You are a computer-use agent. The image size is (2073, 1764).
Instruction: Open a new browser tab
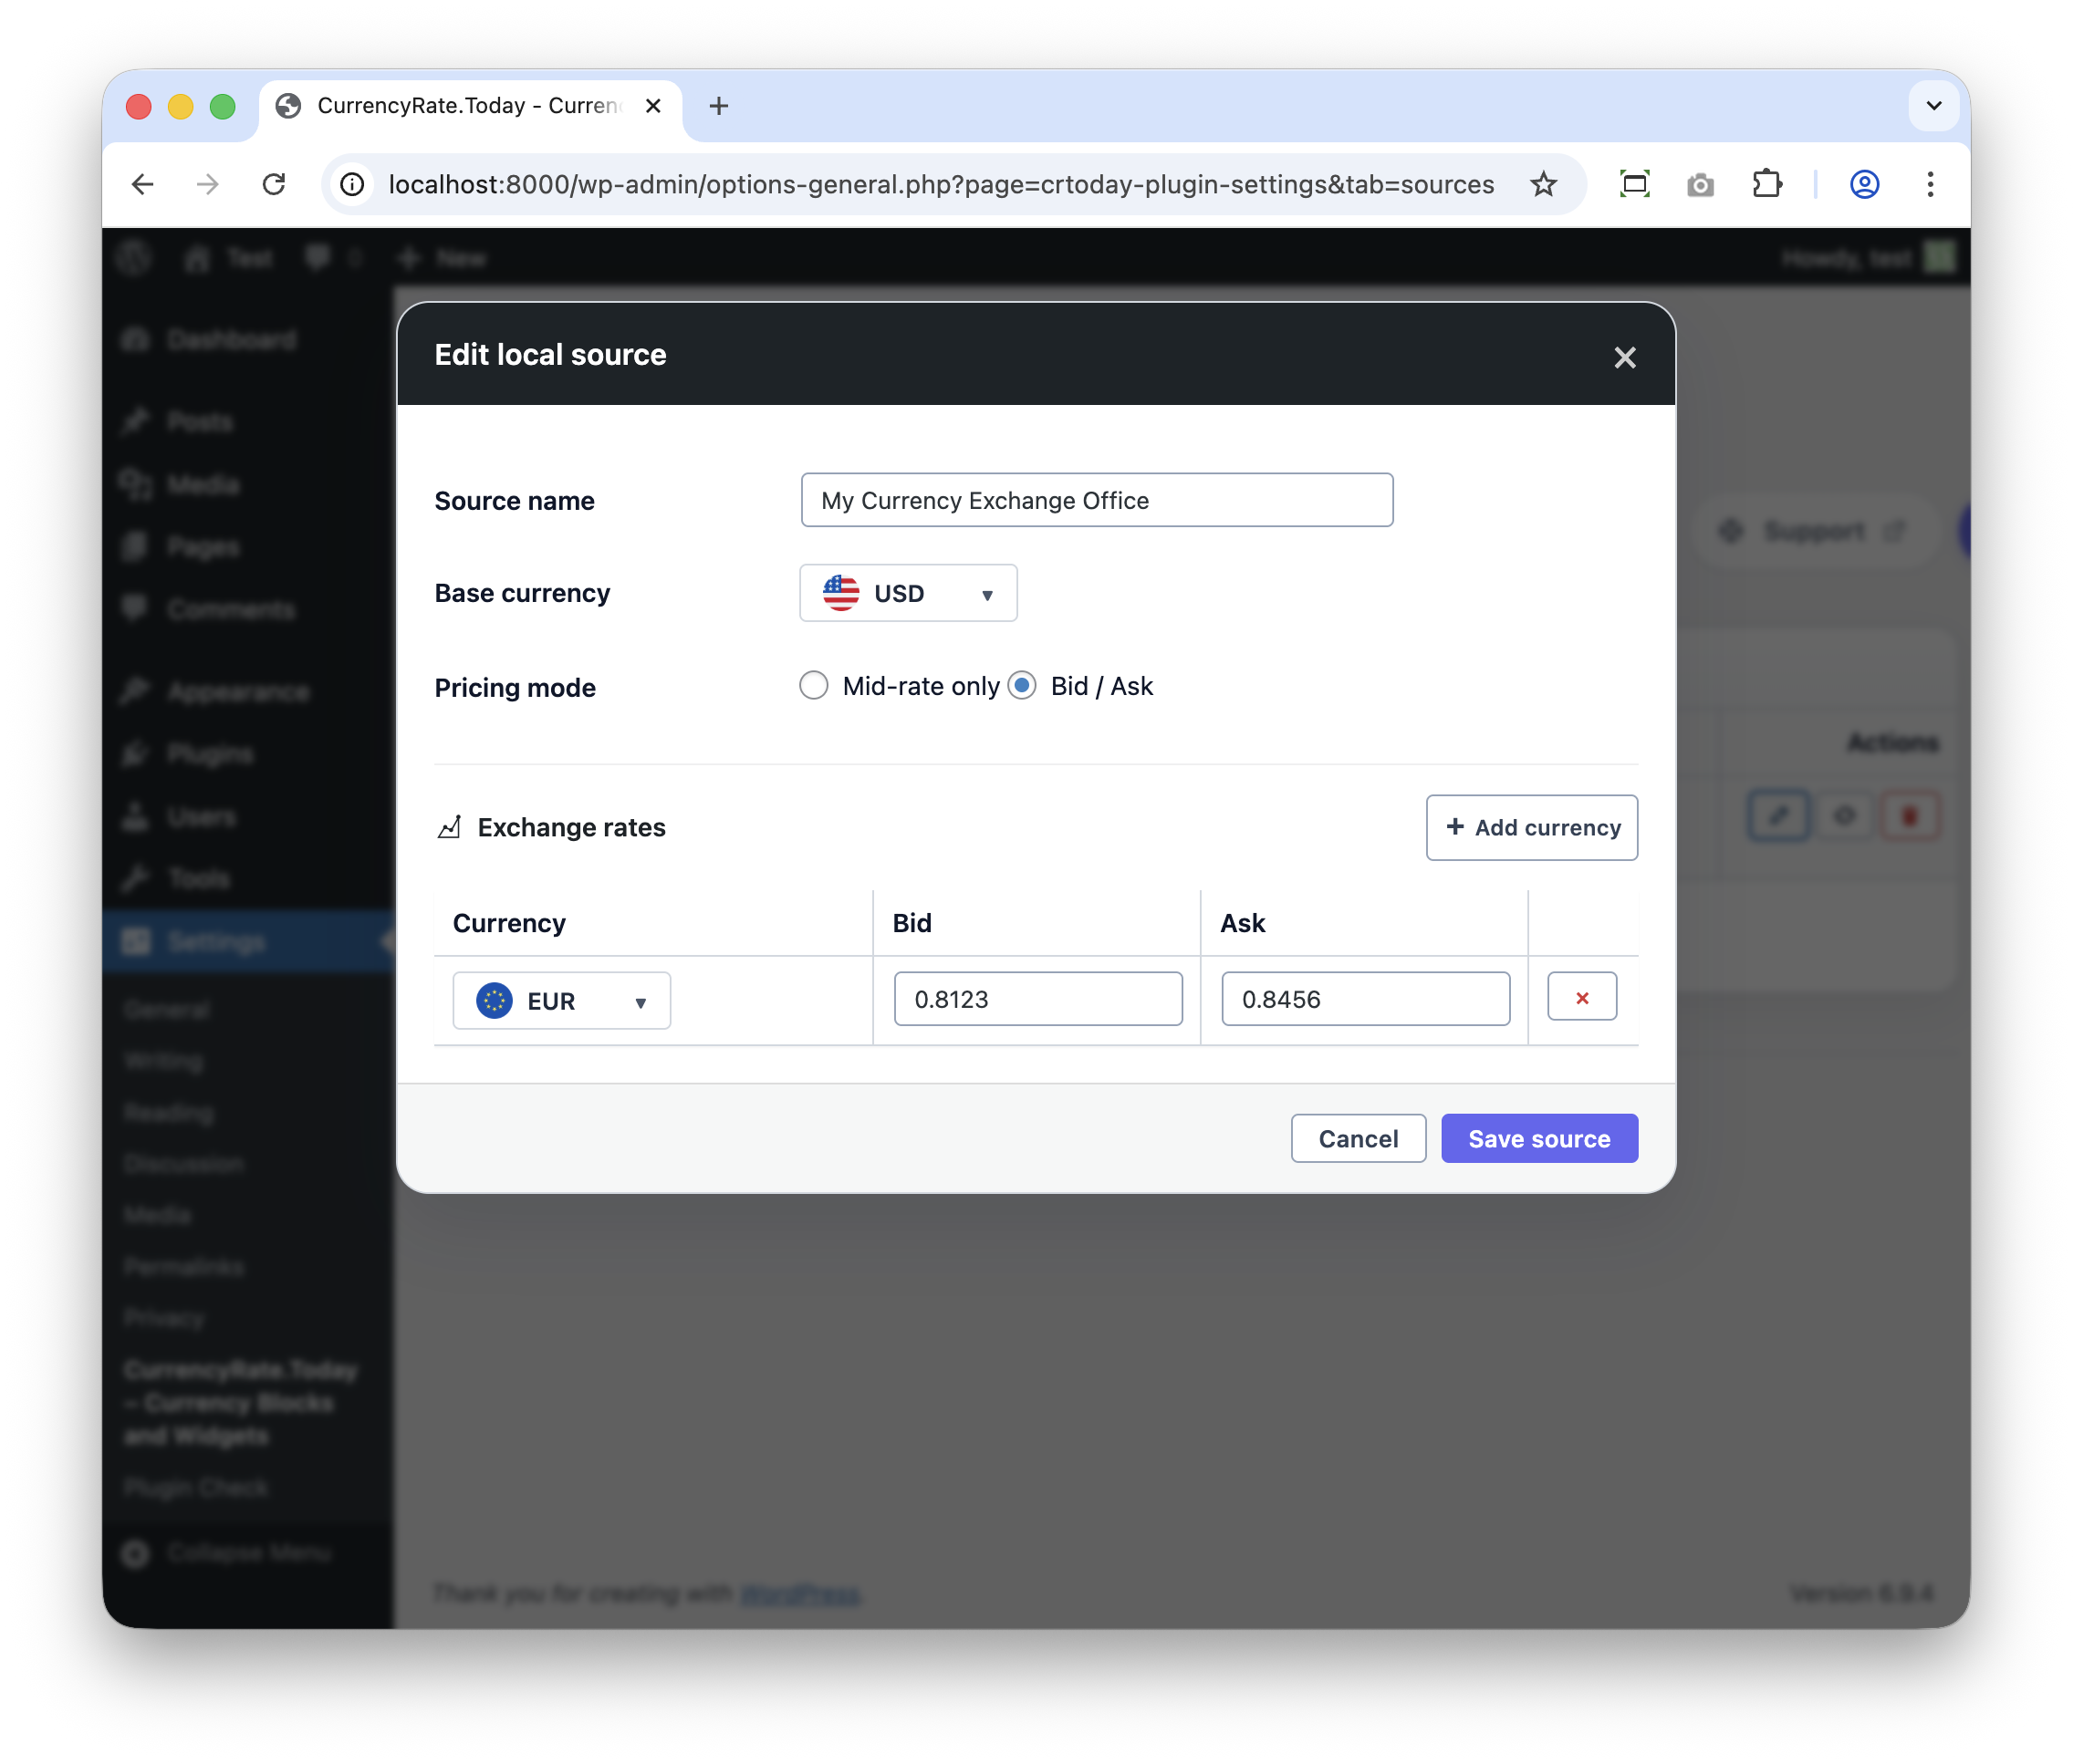(x=718, y=106)
